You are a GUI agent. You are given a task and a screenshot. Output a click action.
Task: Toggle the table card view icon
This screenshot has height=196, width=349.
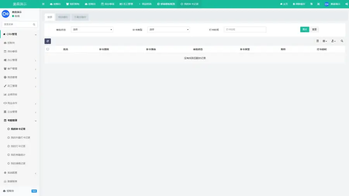(318, 41)
